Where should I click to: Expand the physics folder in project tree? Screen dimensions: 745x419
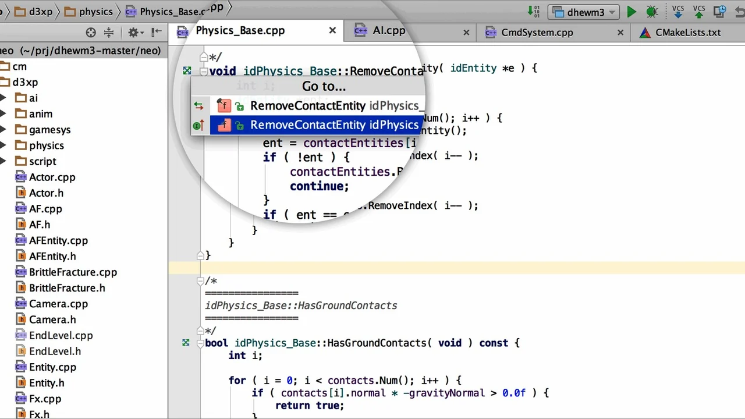(x=3, y=145)
